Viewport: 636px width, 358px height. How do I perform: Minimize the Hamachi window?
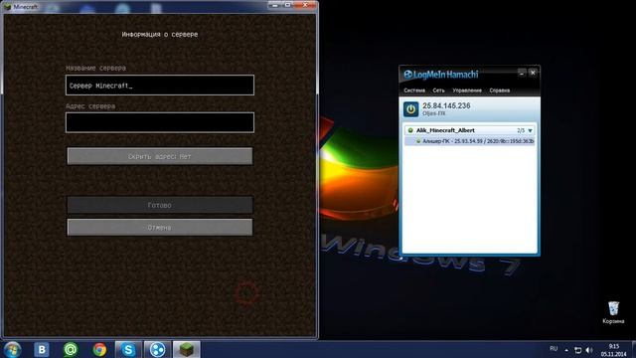522,73
